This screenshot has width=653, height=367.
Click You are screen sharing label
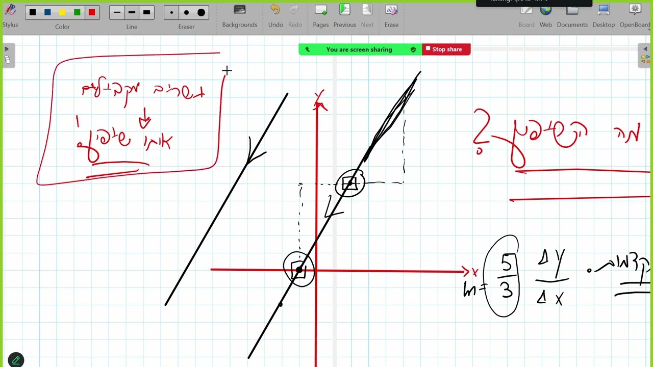coord(359,49)
